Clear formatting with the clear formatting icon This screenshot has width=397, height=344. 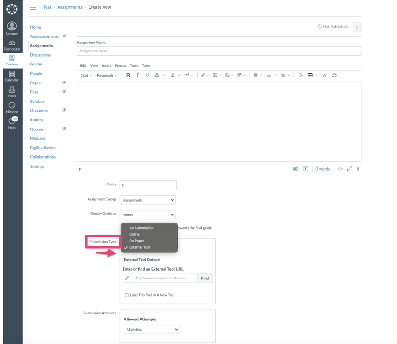[x=301, y=75]
